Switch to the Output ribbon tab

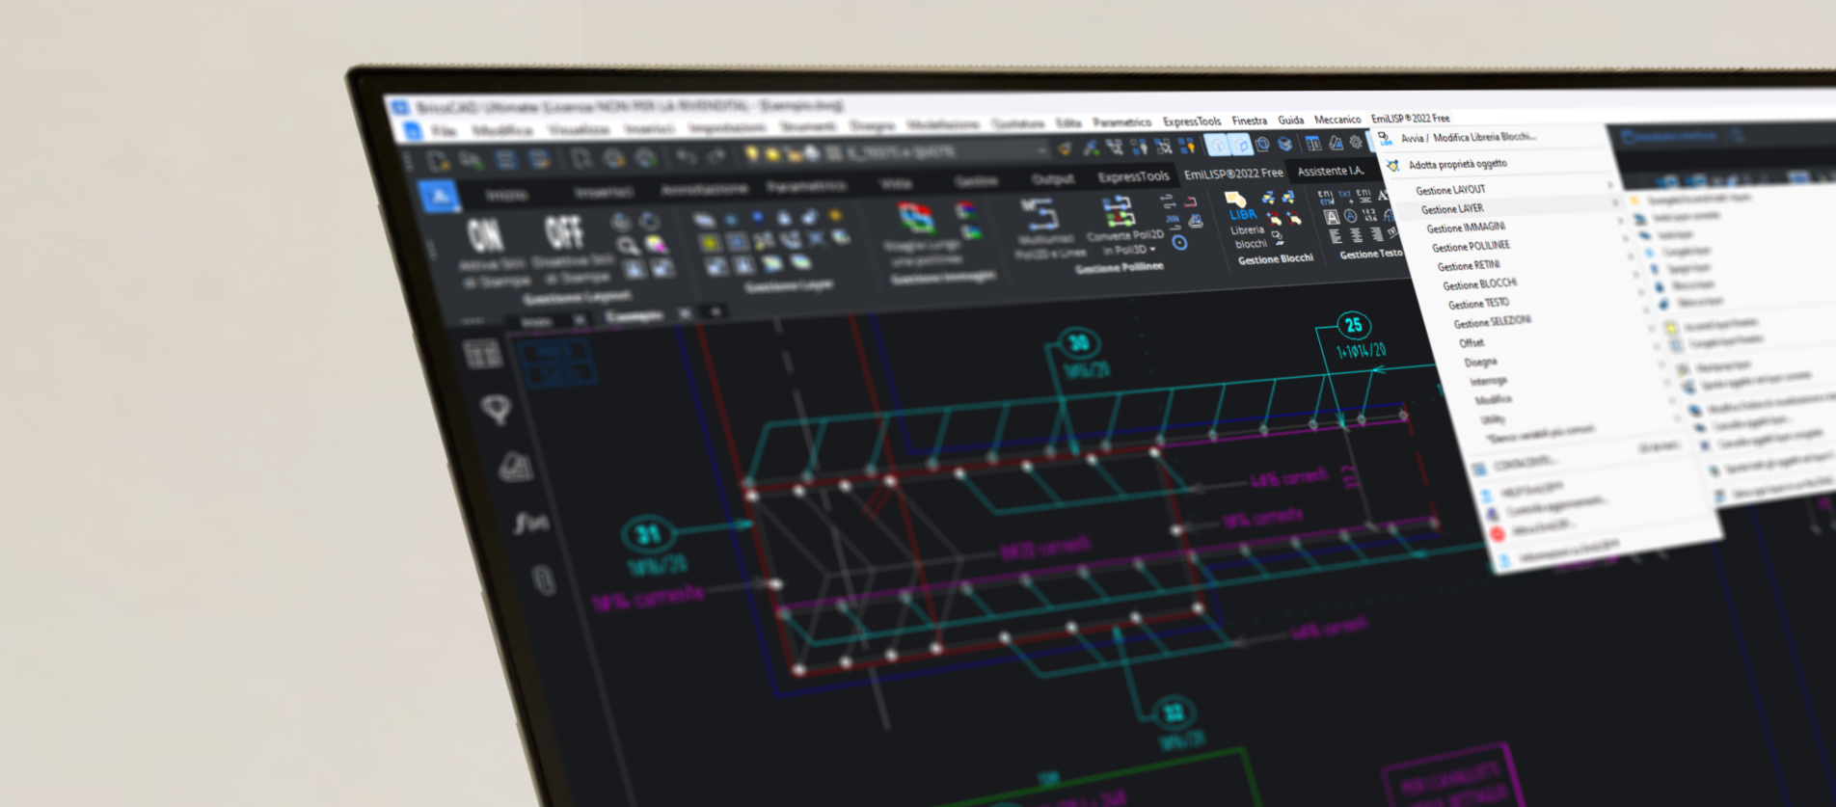pos(1052,179)
